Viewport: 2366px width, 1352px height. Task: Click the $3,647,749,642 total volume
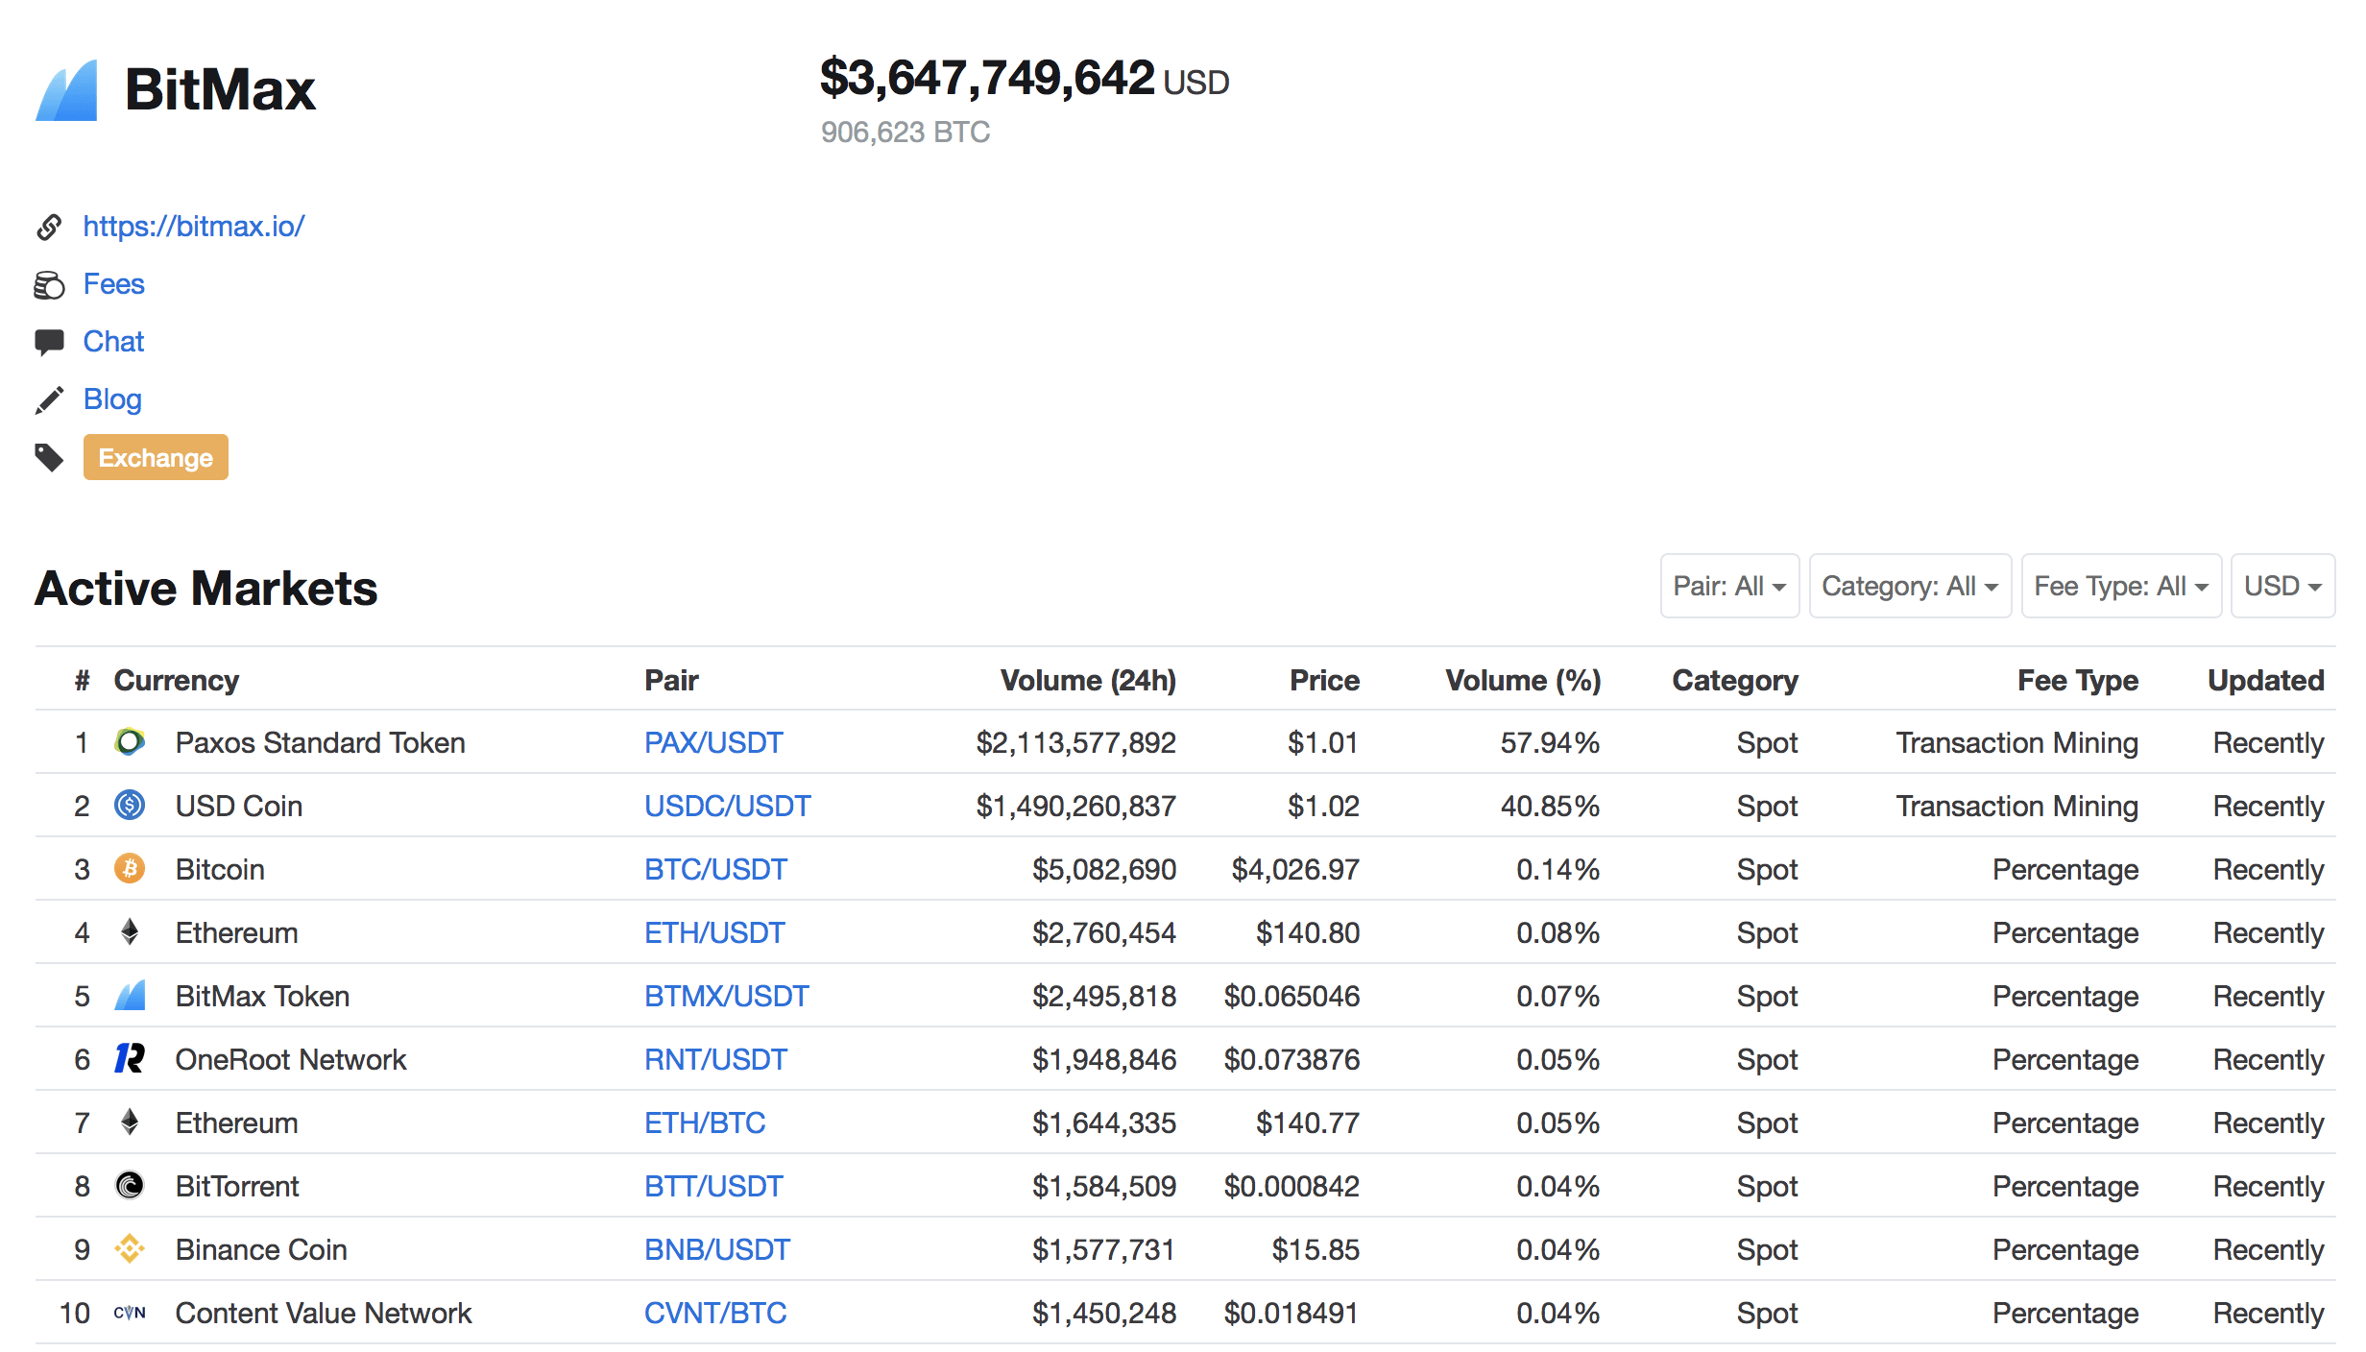pyautogui.click(x=987, y=78)
